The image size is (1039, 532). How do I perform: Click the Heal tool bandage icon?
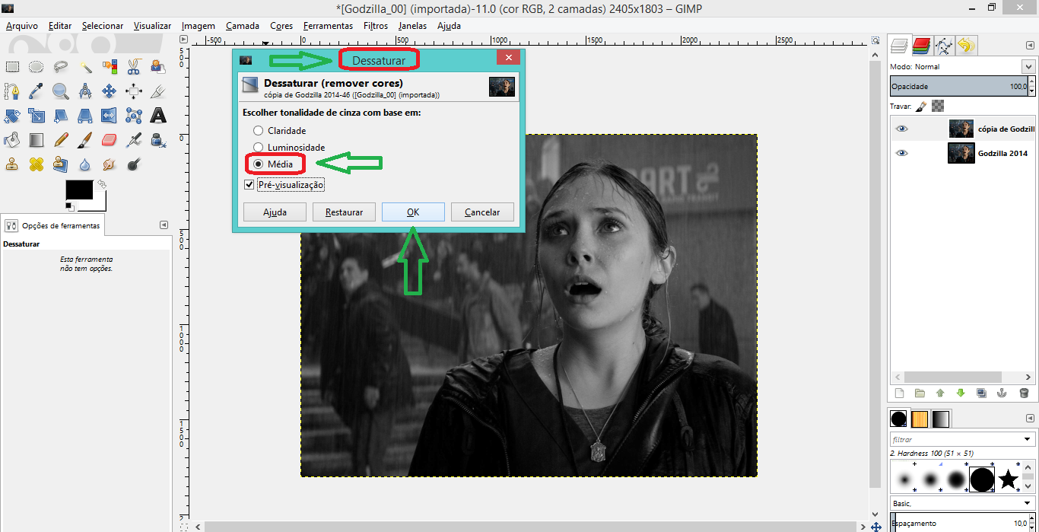(x=36, y=164)
